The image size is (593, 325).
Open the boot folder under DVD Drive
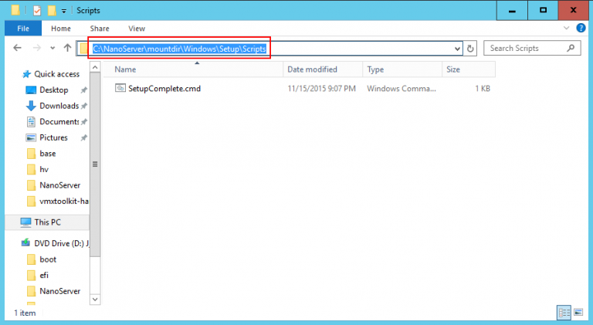(x=48, y=259)
